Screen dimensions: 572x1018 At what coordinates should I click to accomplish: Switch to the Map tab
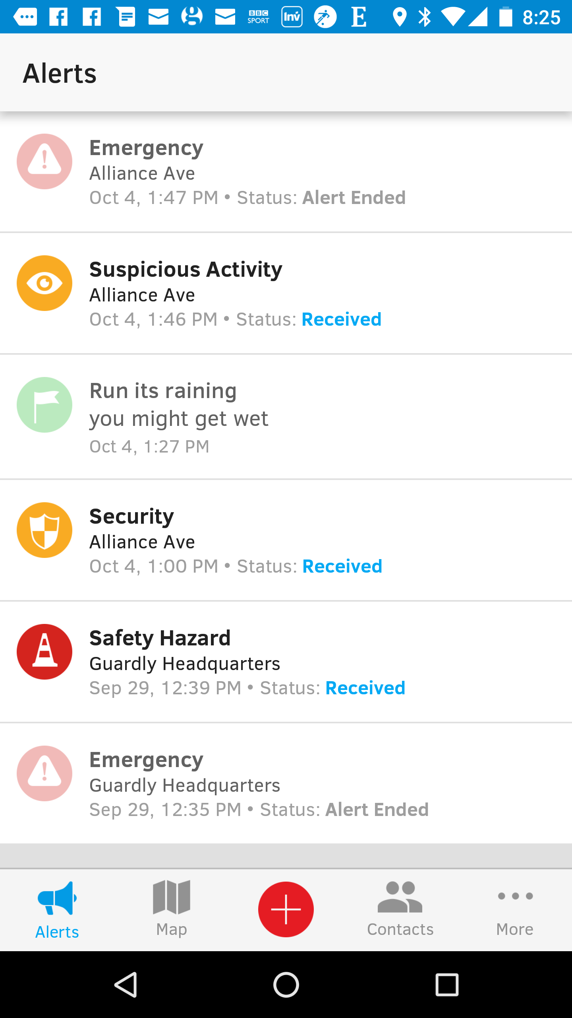click(x=172, y=909)
